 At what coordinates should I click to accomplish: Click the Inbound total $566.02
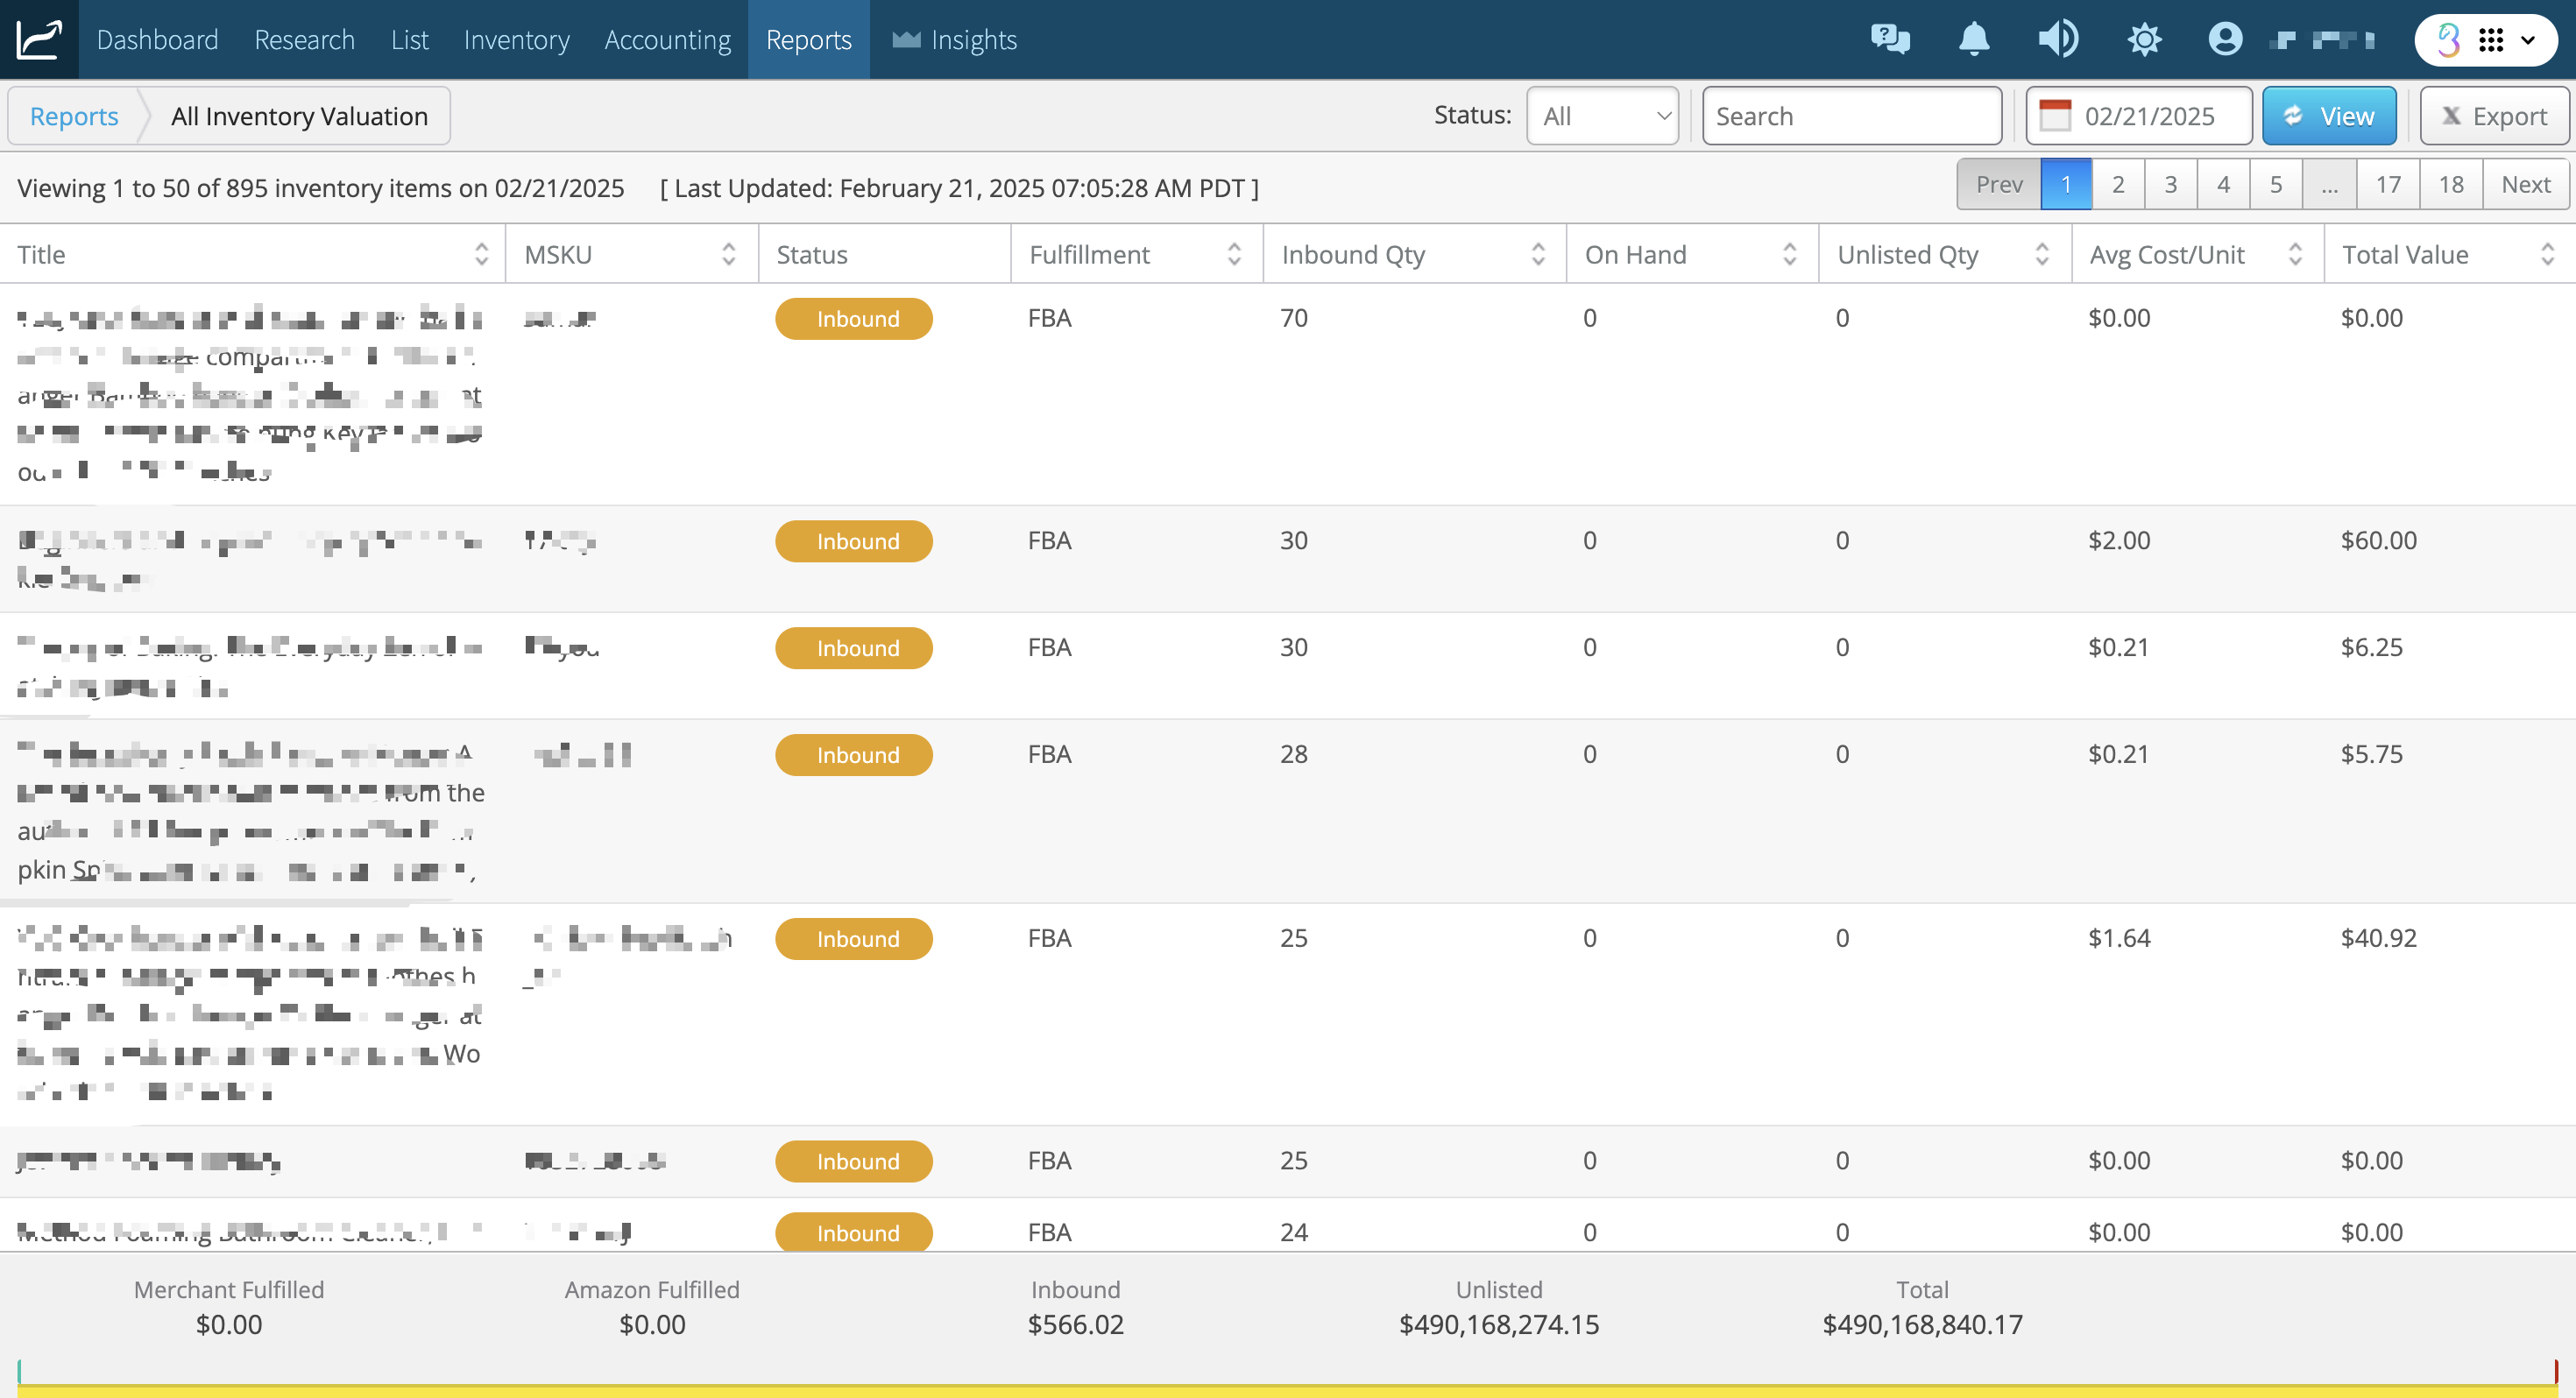pos(1075,1325)
